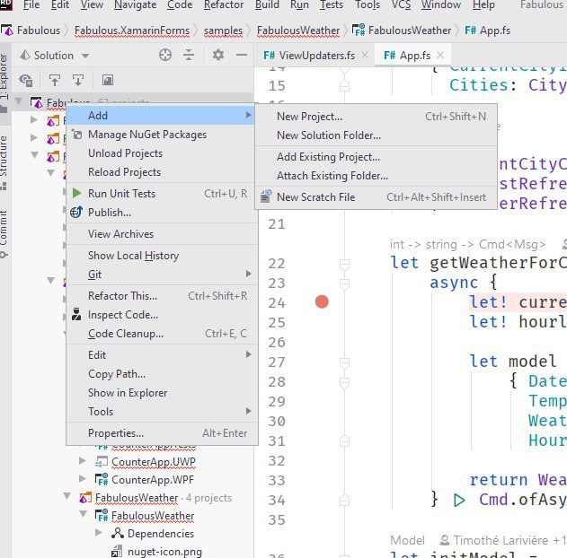
Task: Expand the Dependencies node
Action: (x=98, y=532)
